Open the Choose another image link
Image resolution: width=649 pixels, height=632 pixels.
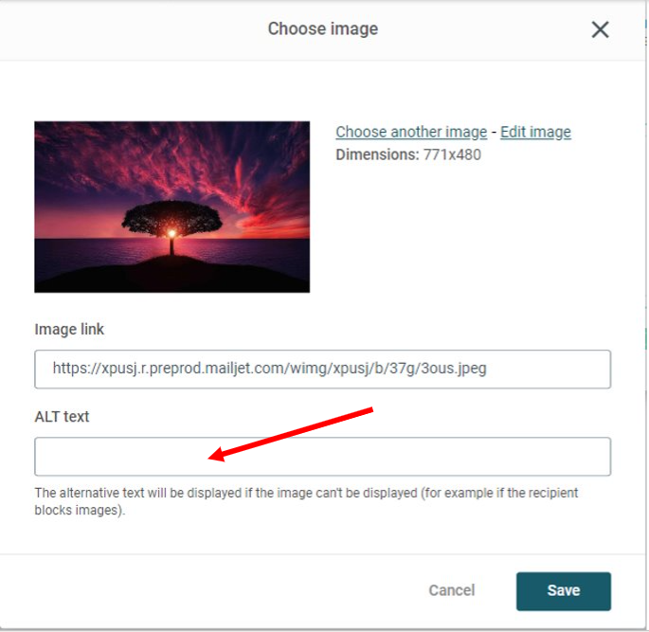pos(411,132)
